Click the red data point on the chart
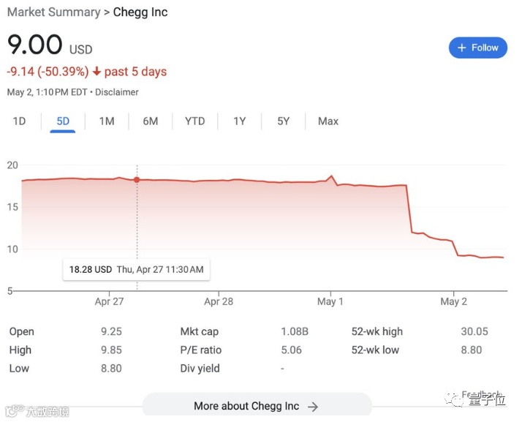The image size is (522, 422). click(136, 180)
